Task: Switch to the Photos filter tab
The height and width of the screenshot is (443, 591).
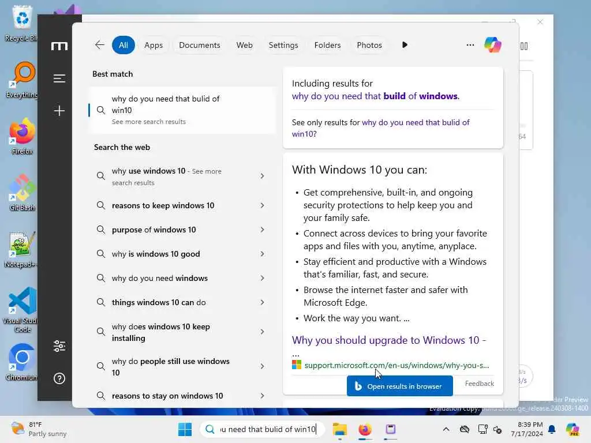Action: click(x=369, y=45)
